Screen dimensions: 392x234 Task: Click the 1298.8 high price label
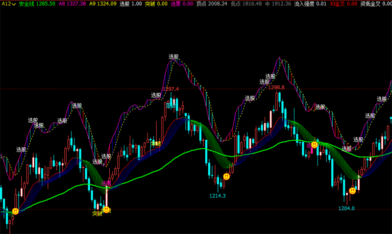tap(276, 87)
